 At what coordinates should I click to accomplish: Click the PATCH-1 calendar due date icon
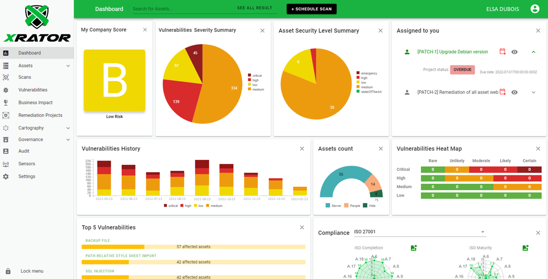click(503, 52)
